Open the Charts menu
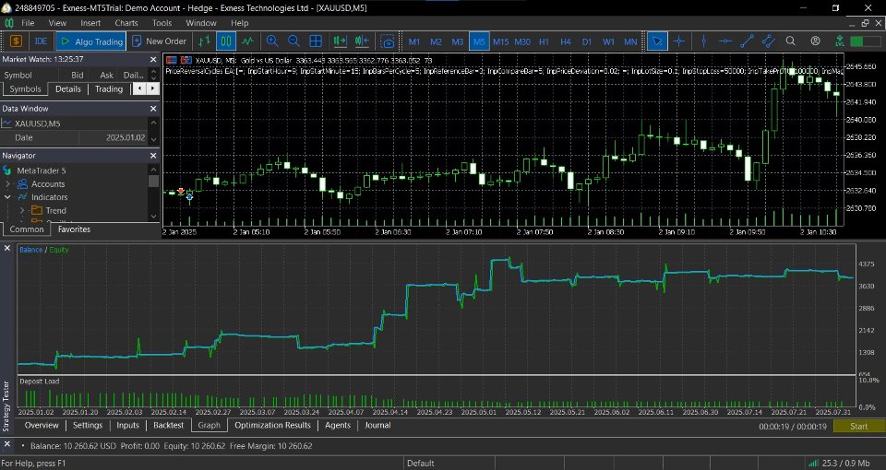 (x=126, y=22)
